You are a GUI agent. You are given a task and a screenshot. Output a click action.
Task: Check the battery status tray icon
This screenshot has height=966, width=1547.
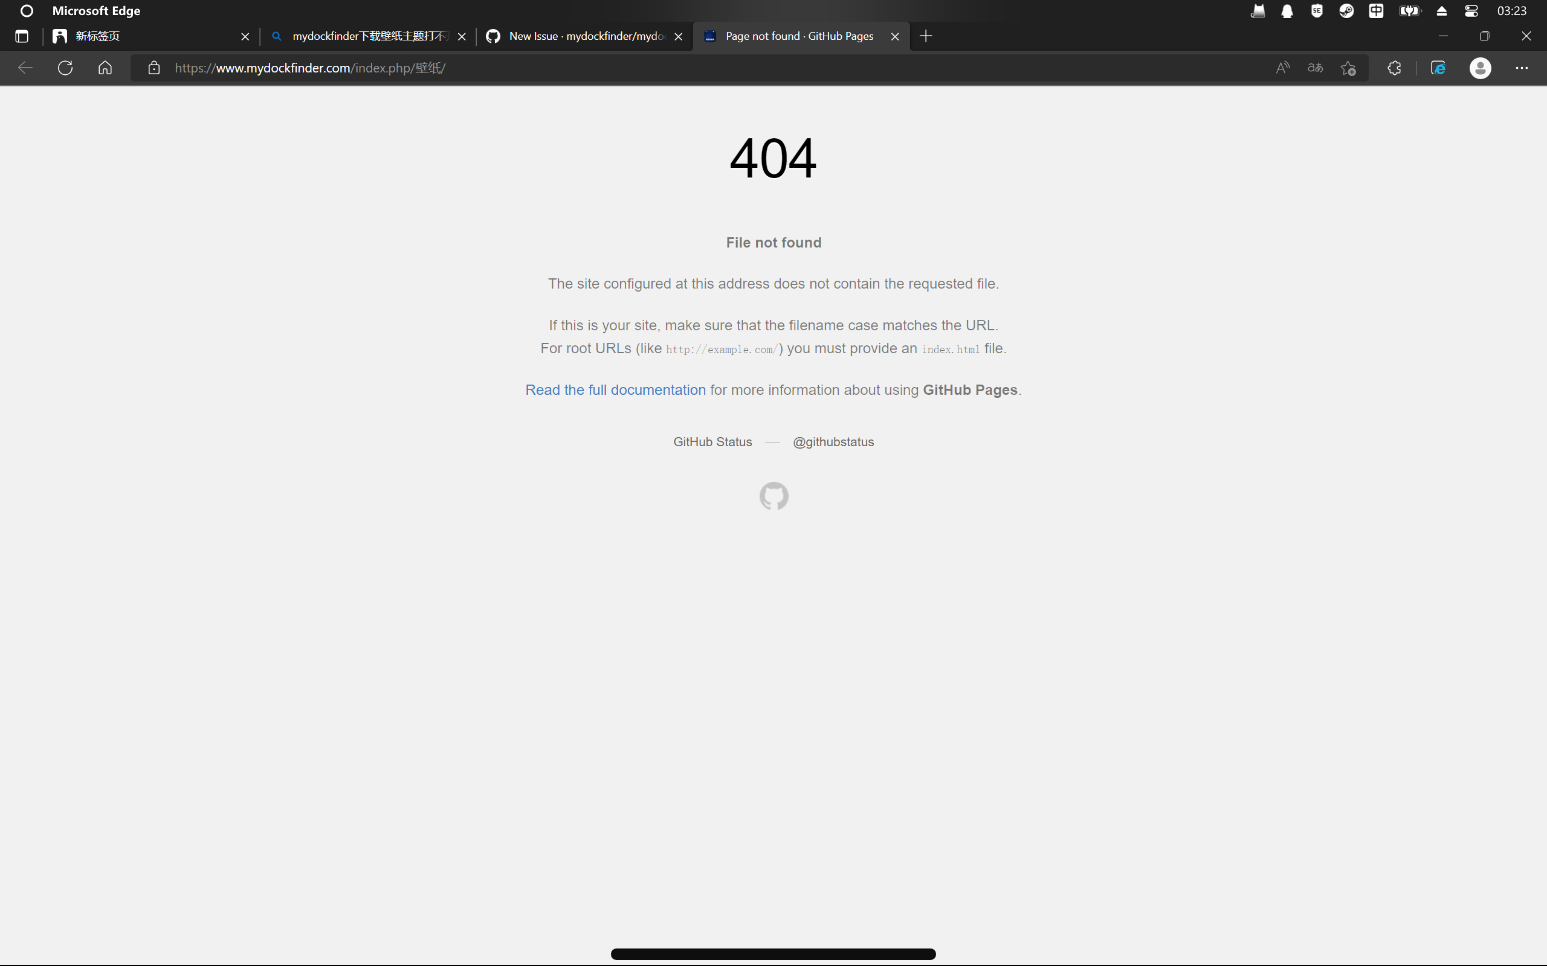click(1410, 11)
